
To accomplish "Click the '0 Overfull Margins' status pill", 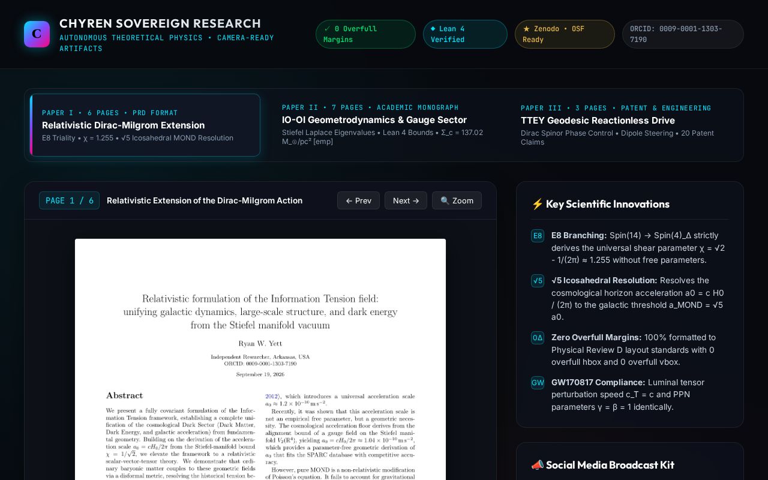I will click(x=365, y=34).
